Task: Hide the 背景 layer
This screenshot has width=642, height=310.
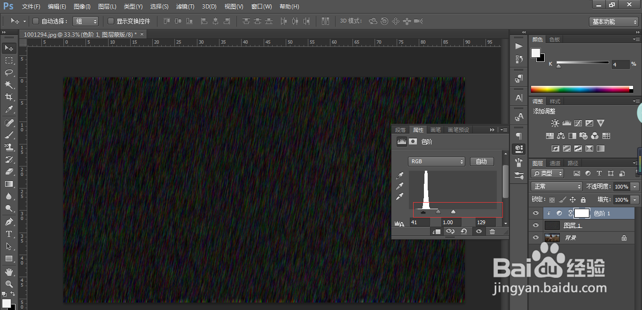Action: [535, 238]
